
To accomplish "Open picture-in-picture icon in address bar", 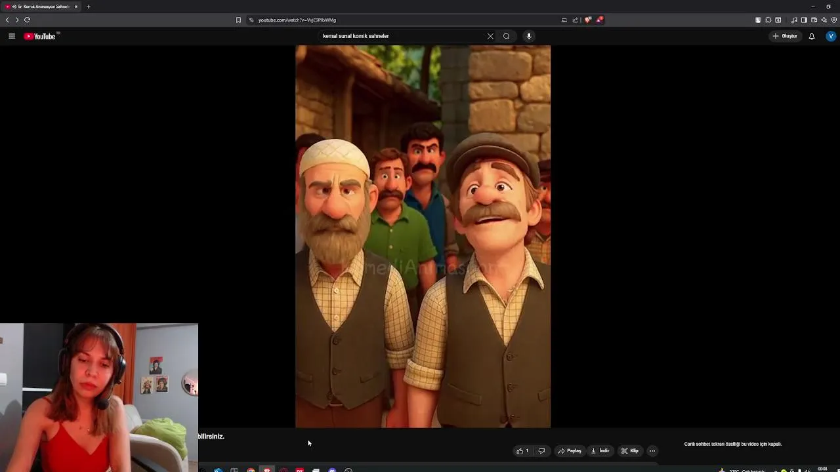I will pos(564,20).
